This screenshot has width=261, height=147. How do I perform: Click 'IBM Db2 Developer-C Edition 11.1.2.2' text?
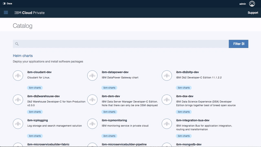pyautogui.click(x=199, y=78)
